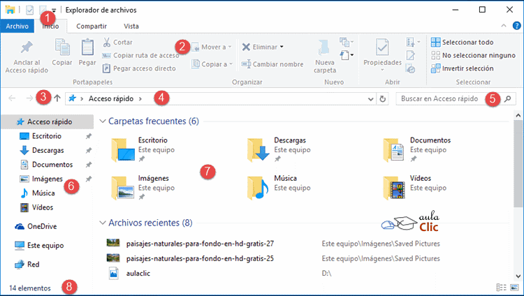
Task: Open Vídeos folder in Carpetas frecuentes
Action: coord(415,188)
